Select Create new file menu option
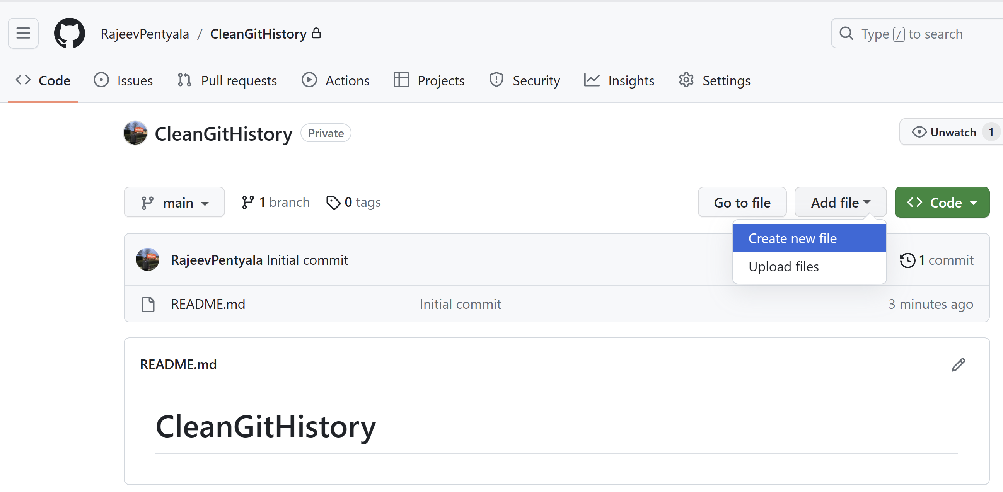The height and width of the screenshot is (492, 1003). [x=792, y=238]
